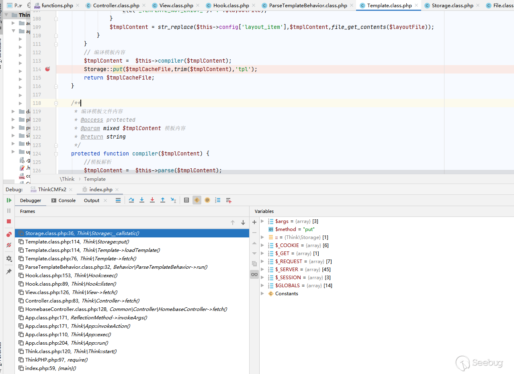514x374 pixels.
Task: Click the Step Out icon
Action: [163, 200]
